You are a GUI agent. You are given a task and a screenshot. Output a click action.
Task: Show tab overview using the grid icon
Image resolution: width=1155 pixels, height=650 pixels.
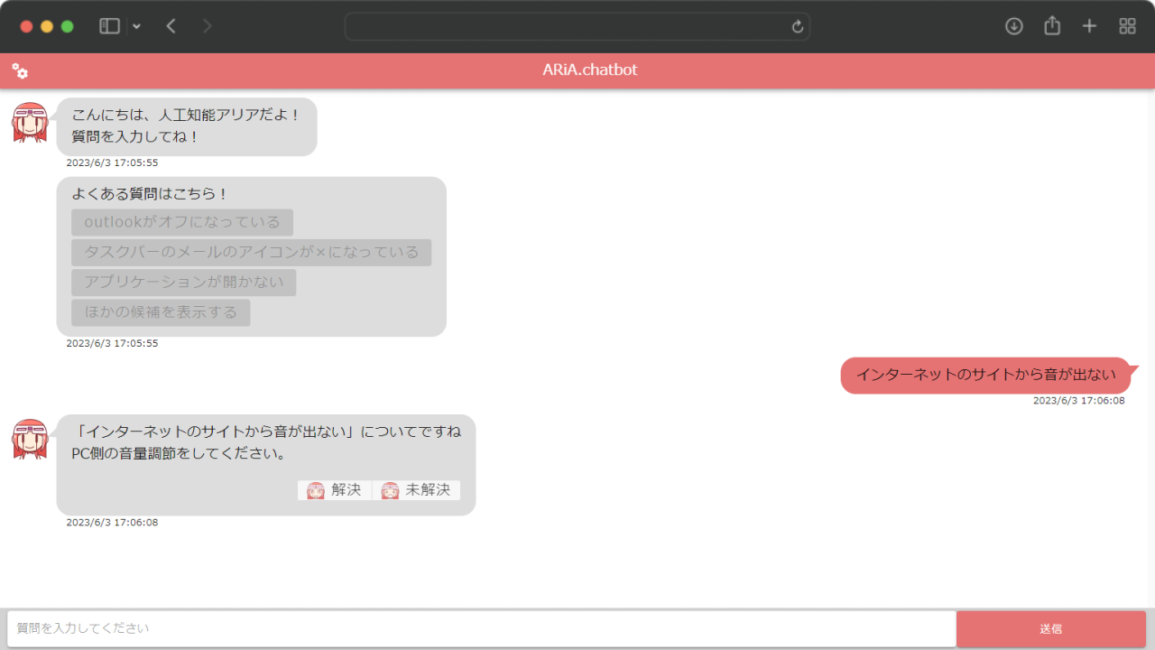[1127, 26]
